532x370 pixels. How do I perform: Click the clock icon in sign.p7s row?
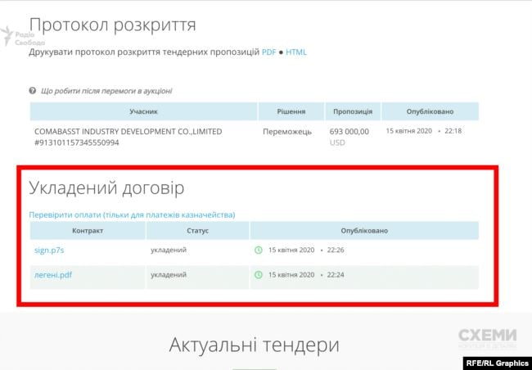pos(259,250)
